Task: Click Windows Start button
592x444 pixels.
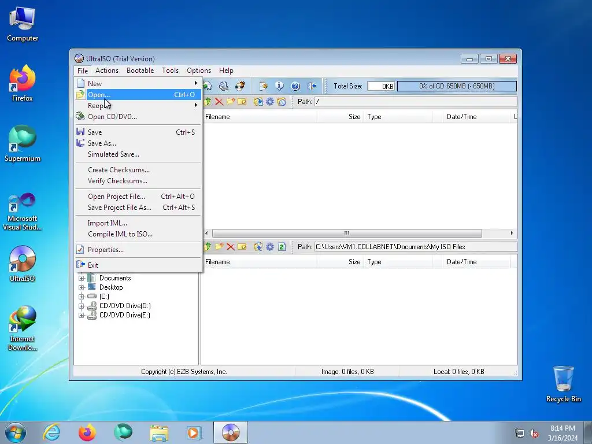Action: pos(16,432)
